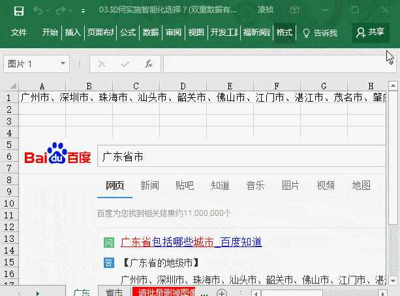Click the vertical scrollbar thumb
Image resolution: width=400 pixels, height=296 pixels.
click(x=393, y=158)
